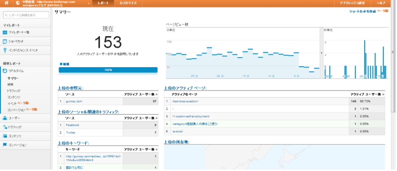Select the リアルタイム トラフィック sub-item
The height and width of the screenshot is (171, 397).
coord(14,91)
